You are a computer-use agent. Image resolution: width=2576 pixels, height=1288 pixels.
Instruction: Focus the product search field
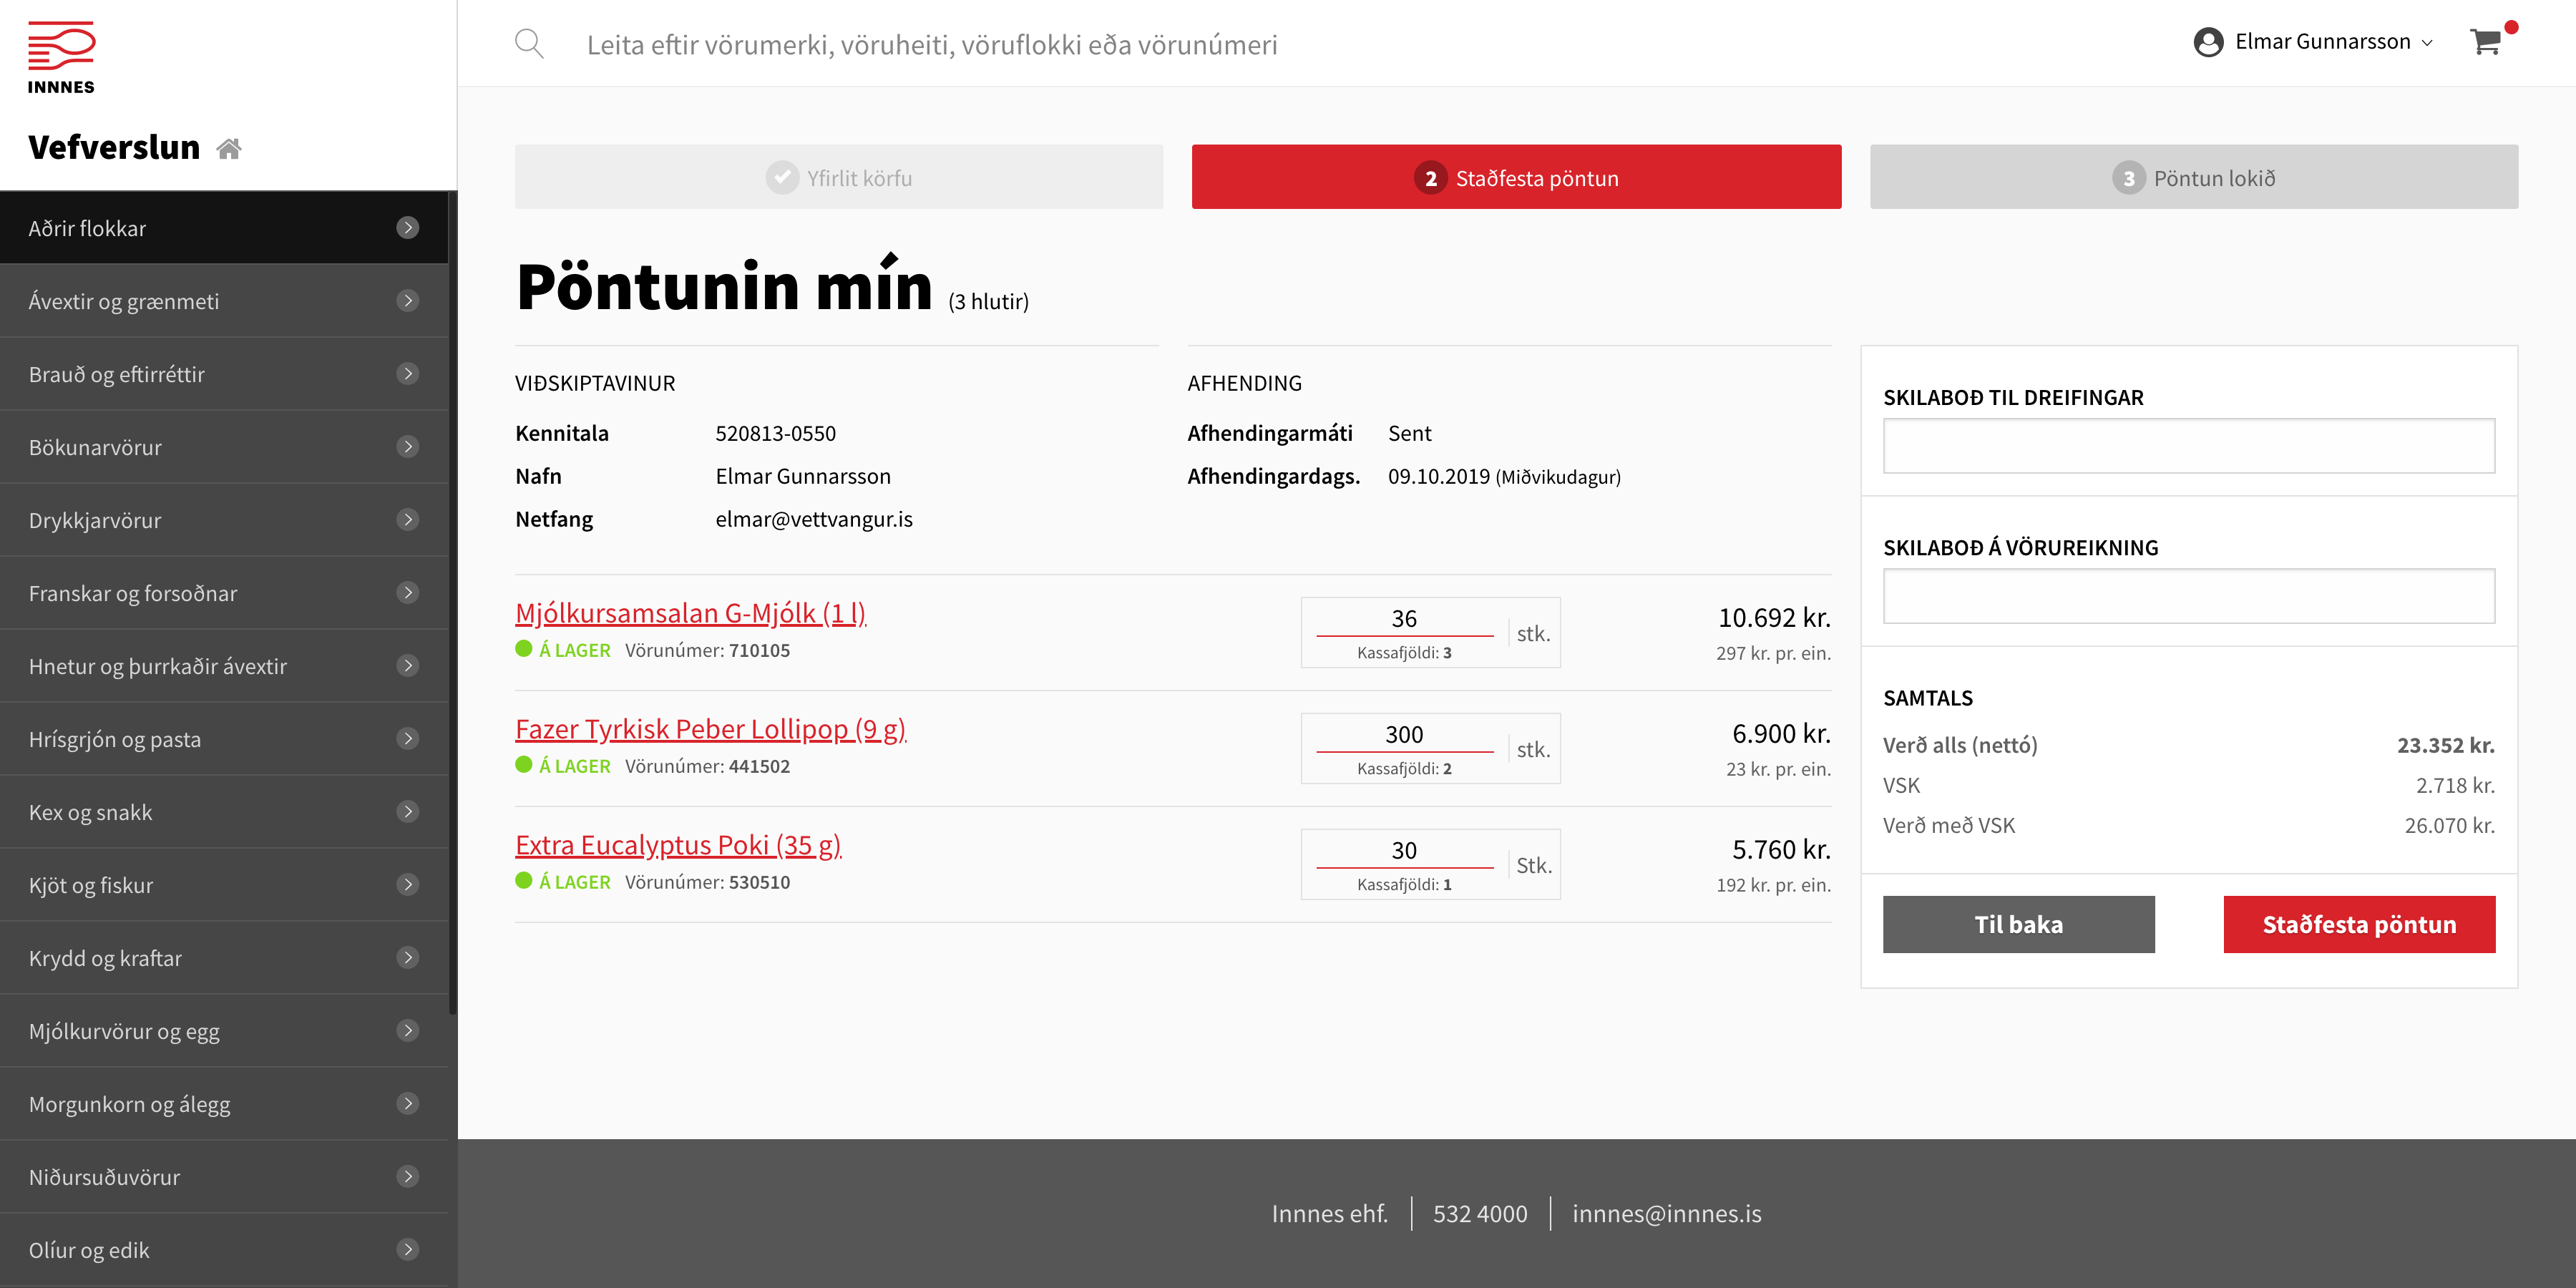[932, 44]
